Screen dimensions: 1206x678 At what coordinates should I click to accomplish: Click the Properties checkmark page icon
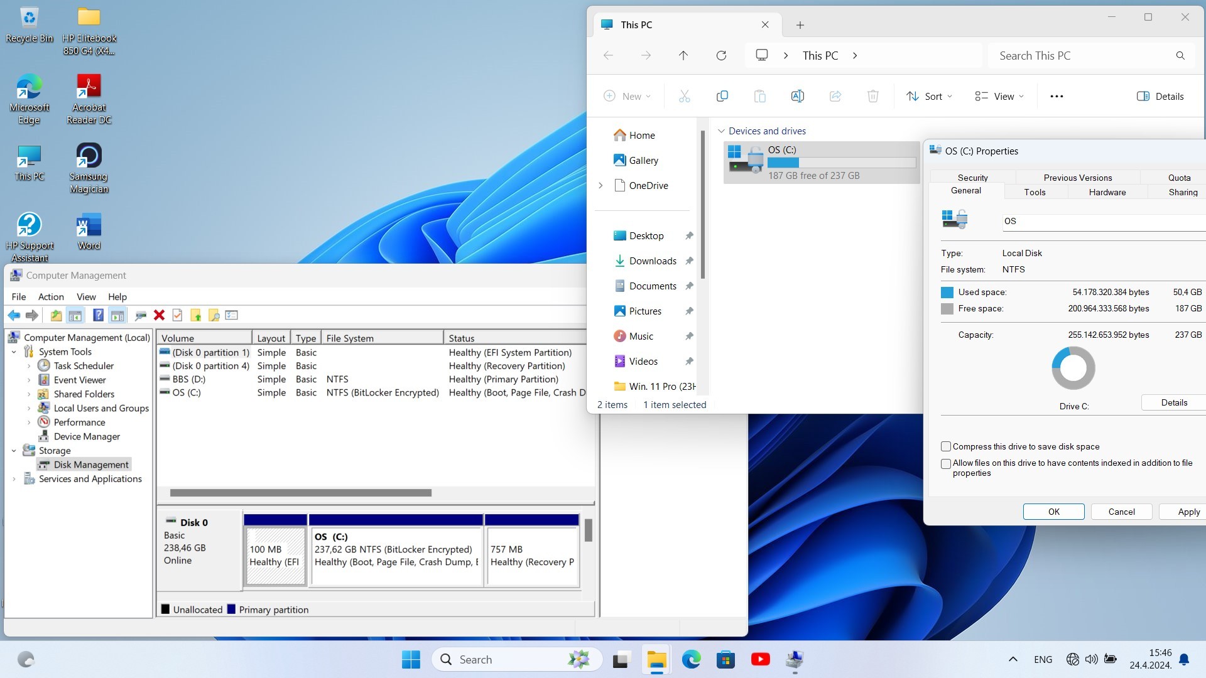177,315
